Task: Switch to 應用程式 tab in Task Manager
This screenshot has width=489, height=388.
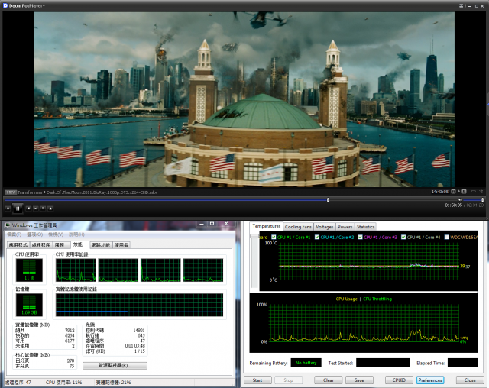Action: pos(18,245)
